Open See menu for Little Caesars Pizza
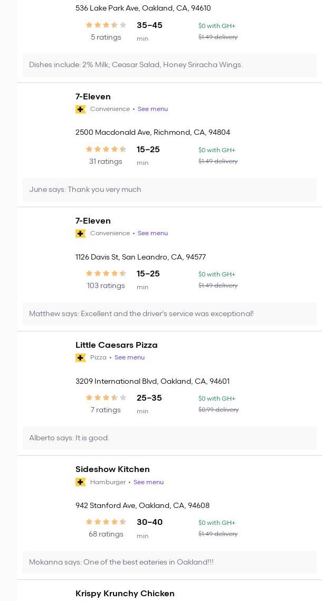322x601 pixels. coord(129,358)
